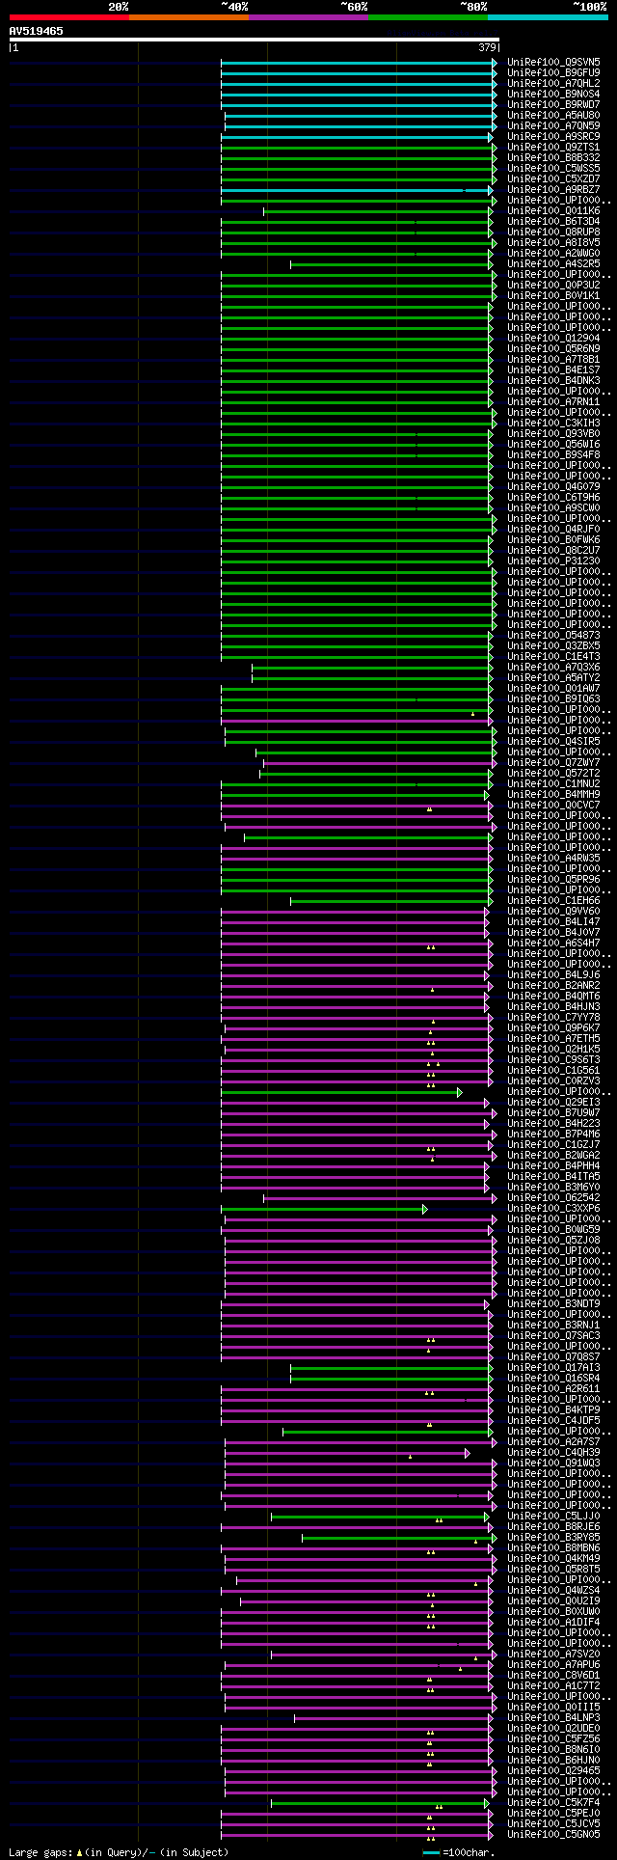Open hit UniRef100_B9GFU9

(x=553, y=73)
